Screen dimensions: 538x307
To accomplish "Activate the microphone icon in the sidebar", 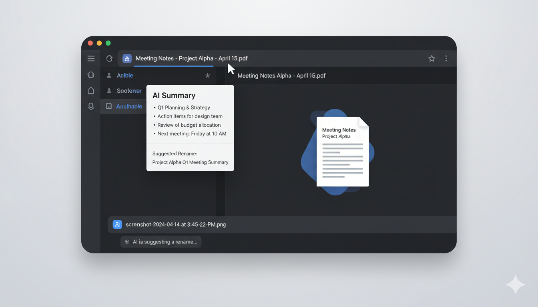I will pos(91,106).
